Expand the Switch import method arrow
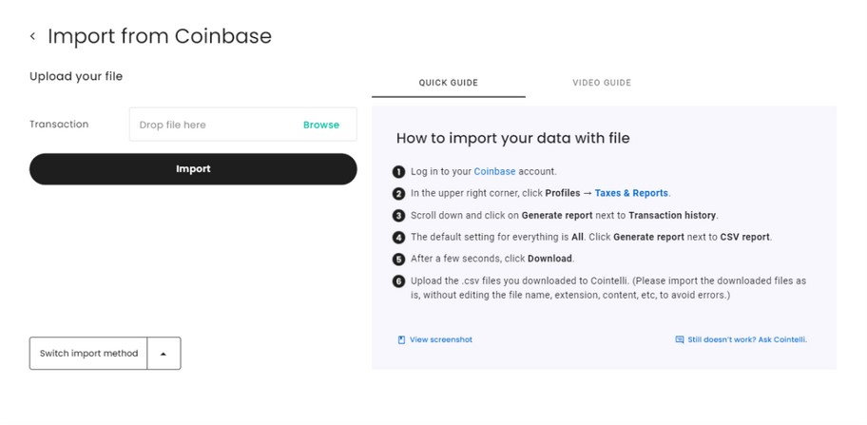 point(164,353)
